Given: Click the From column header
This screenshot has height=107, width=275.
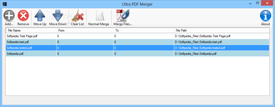Looking at the screenshot, I should coord(85,30).
